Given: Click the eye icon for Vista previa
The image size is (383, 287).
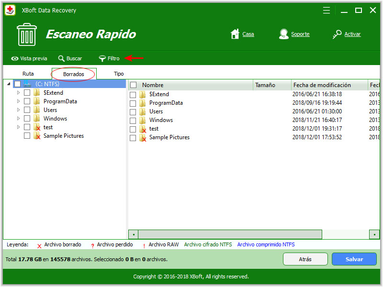Looking at the screenshot, I should pos(15,58).
